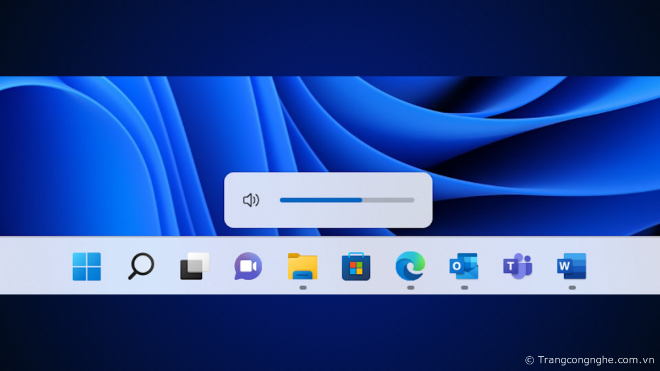Click empty taskbar area left of Start
Image resolution: width=660 pixels, height=371 pixels.
[33, 267]
